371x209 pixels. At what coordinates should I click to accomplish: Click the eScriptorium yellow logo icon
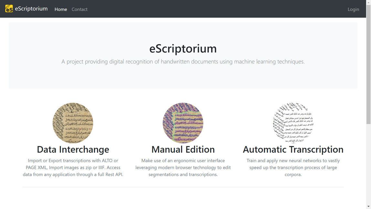9,9
